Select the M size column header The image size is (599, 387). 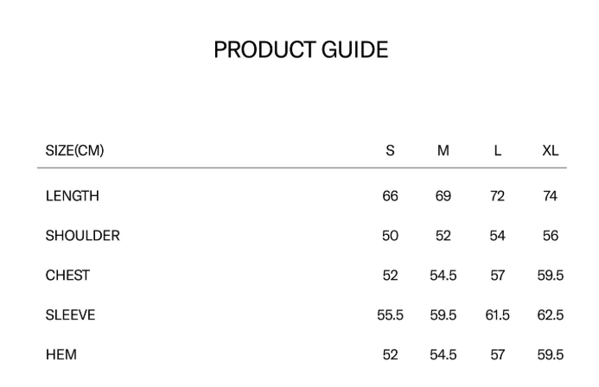click(x=443, y=150)
